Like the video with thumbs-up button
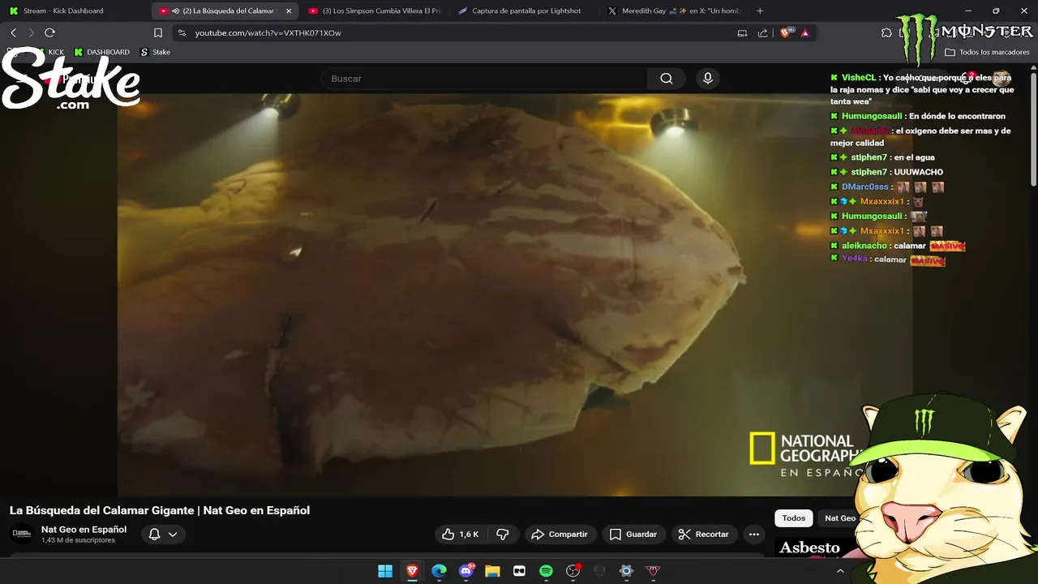Screen dimensions: 1038x584 (x=461, y=535)
